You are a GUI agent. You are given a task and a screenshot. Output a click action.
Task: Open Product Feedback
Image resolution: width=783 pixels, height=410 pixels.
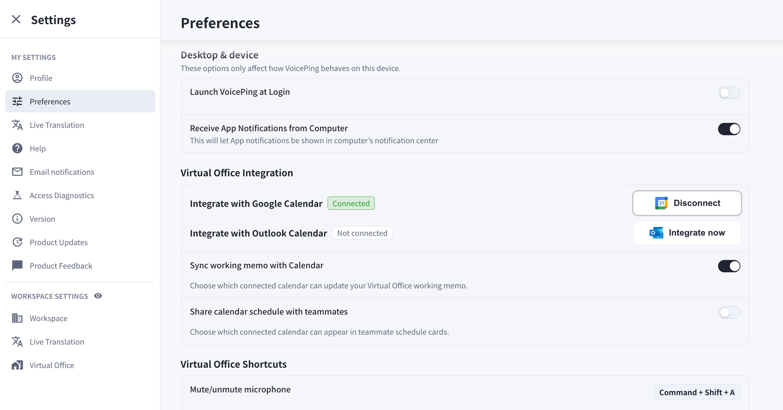[80, 266]
